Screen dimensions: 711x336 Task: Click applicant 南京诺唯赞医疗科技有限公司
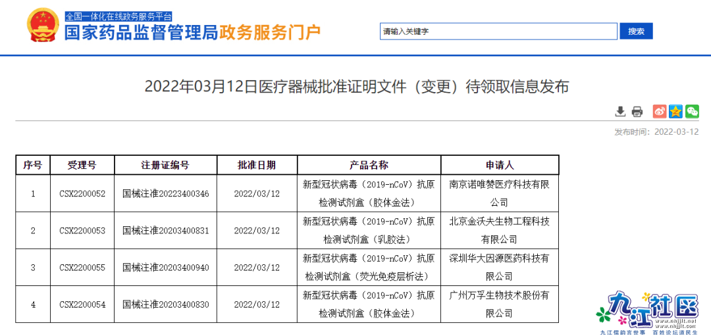500,193
